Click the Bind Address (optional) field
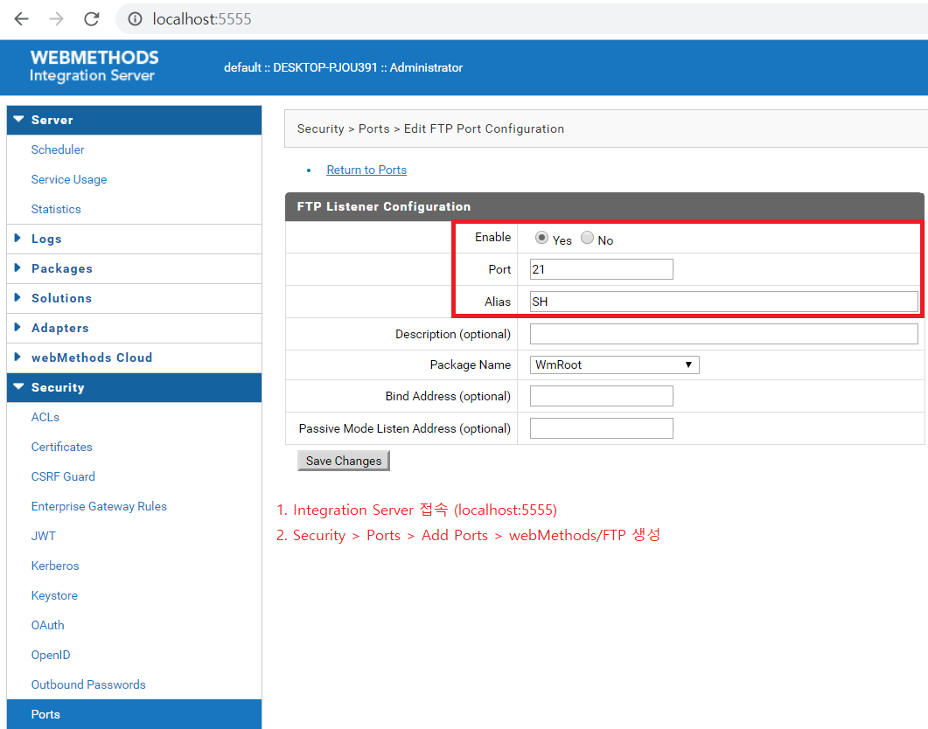 tap(601, 396)
